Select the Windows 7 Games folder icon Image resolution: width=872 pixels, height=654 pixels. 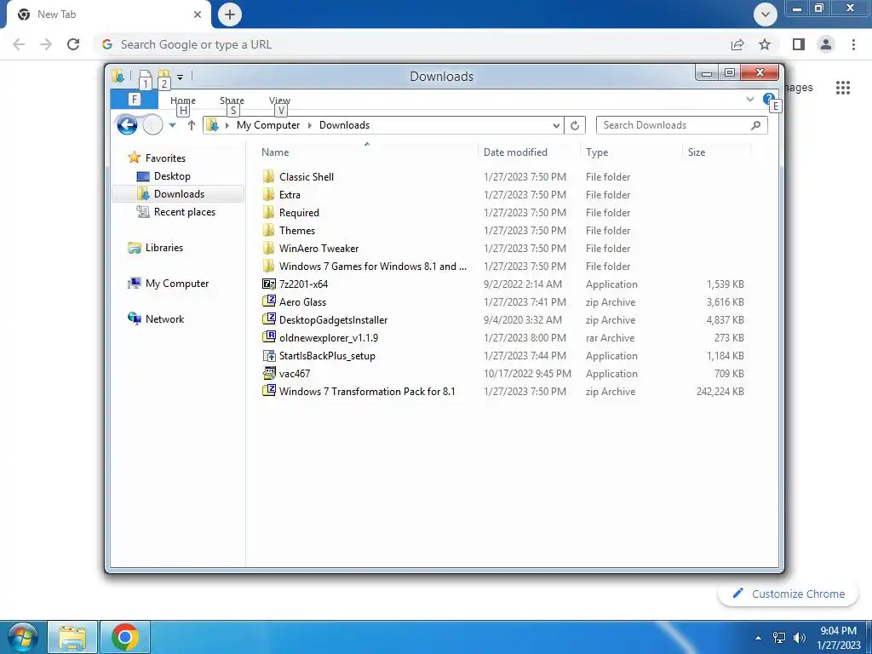[268, 266]
